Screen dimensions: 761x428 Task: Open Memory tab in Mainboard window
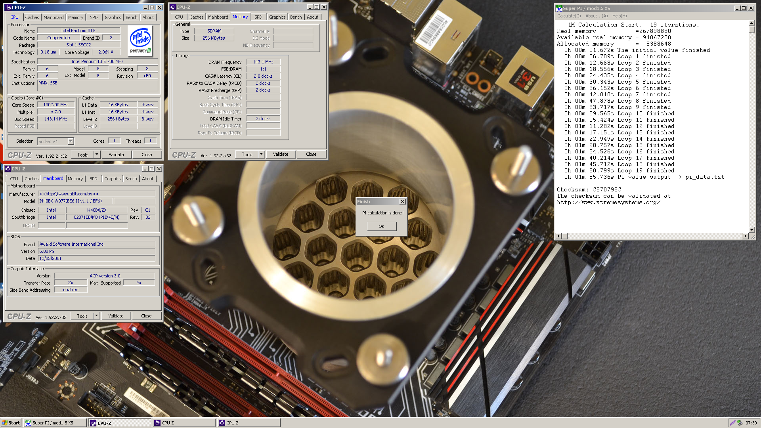(75, 179)
